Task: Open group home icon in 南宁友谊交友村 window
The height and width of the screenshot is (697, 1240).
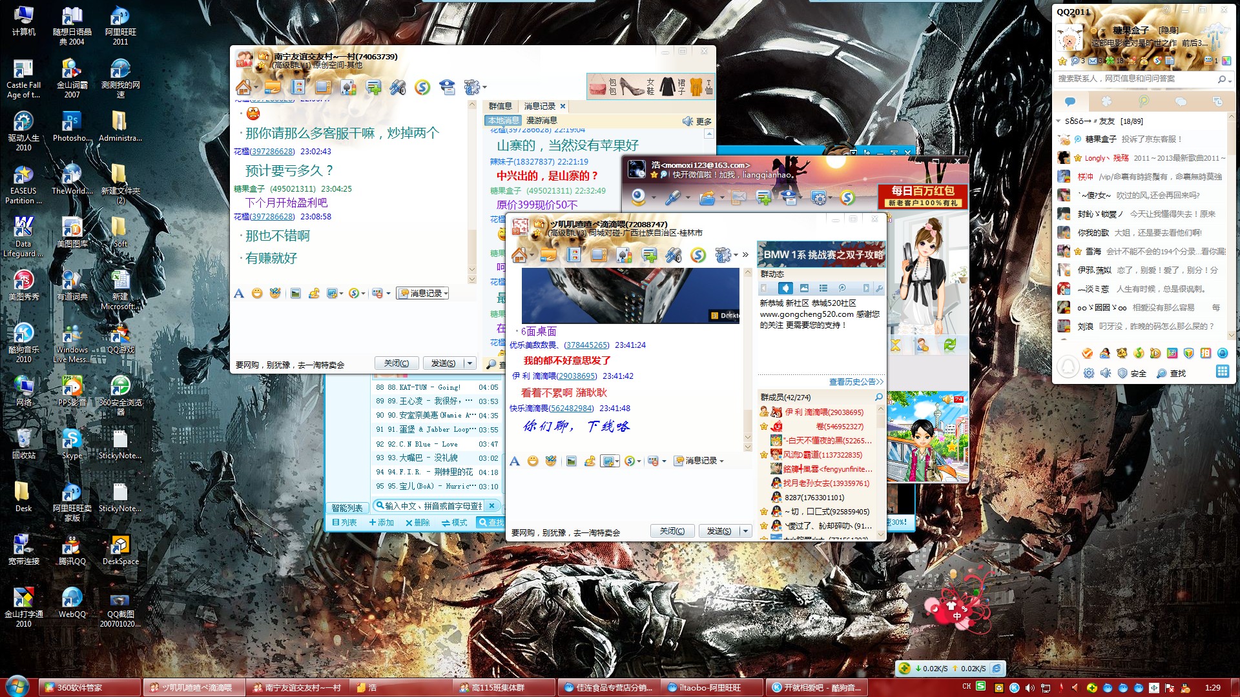Action: click(243, 87)
